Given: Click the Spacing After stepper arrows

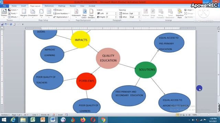Looking at the screenshot, I should (139, 17).
